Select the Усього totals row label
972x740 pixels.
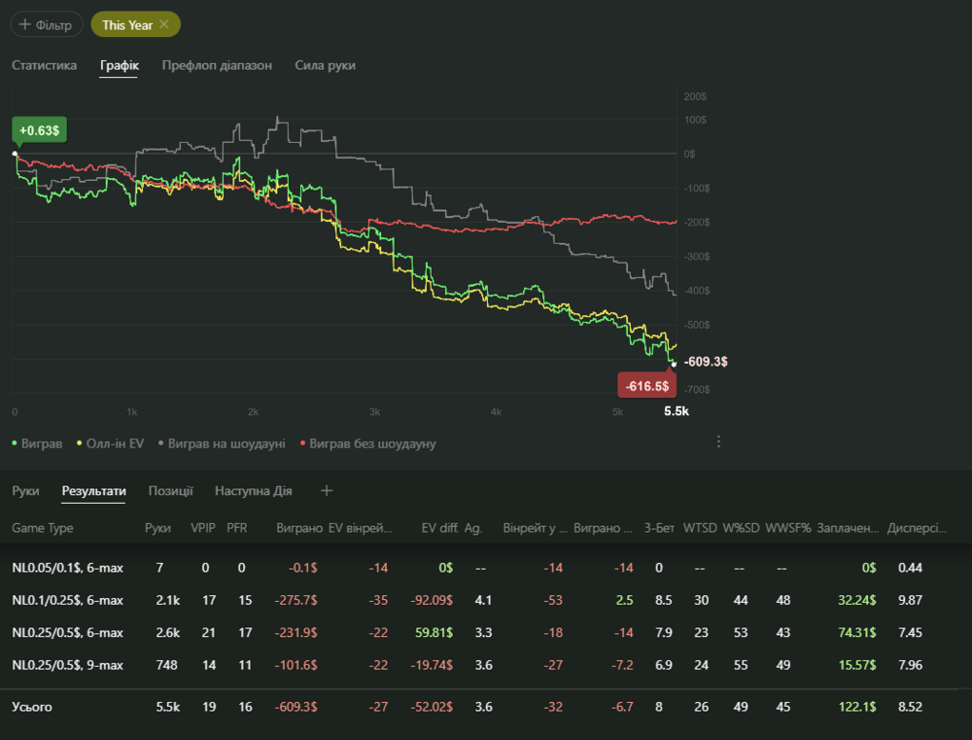(32, 707)
